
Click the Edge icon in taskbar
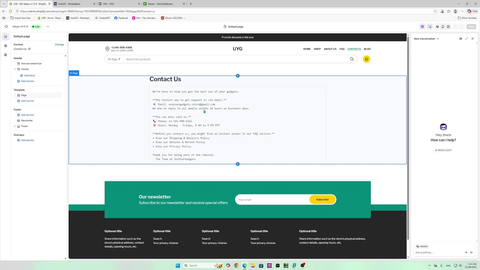(244, 265)
